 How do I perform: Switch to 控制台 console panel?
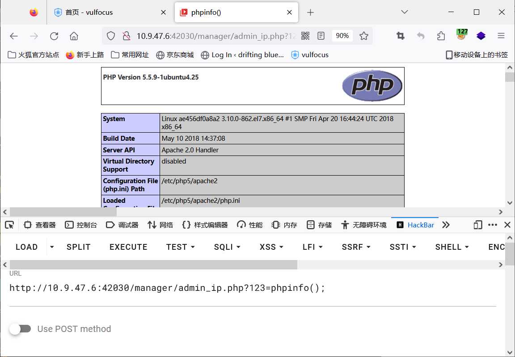tap(81, 225)
